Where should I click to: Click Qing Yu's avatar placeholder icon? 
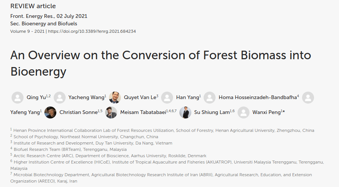pyautogui.click(x=18, y=98)
